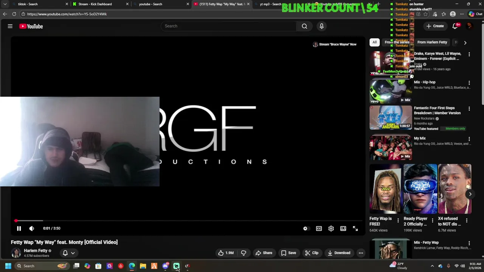Open Microsoft Store from the taskbar
This screenshot has width=484, height=272.
[x=98, y=266]
